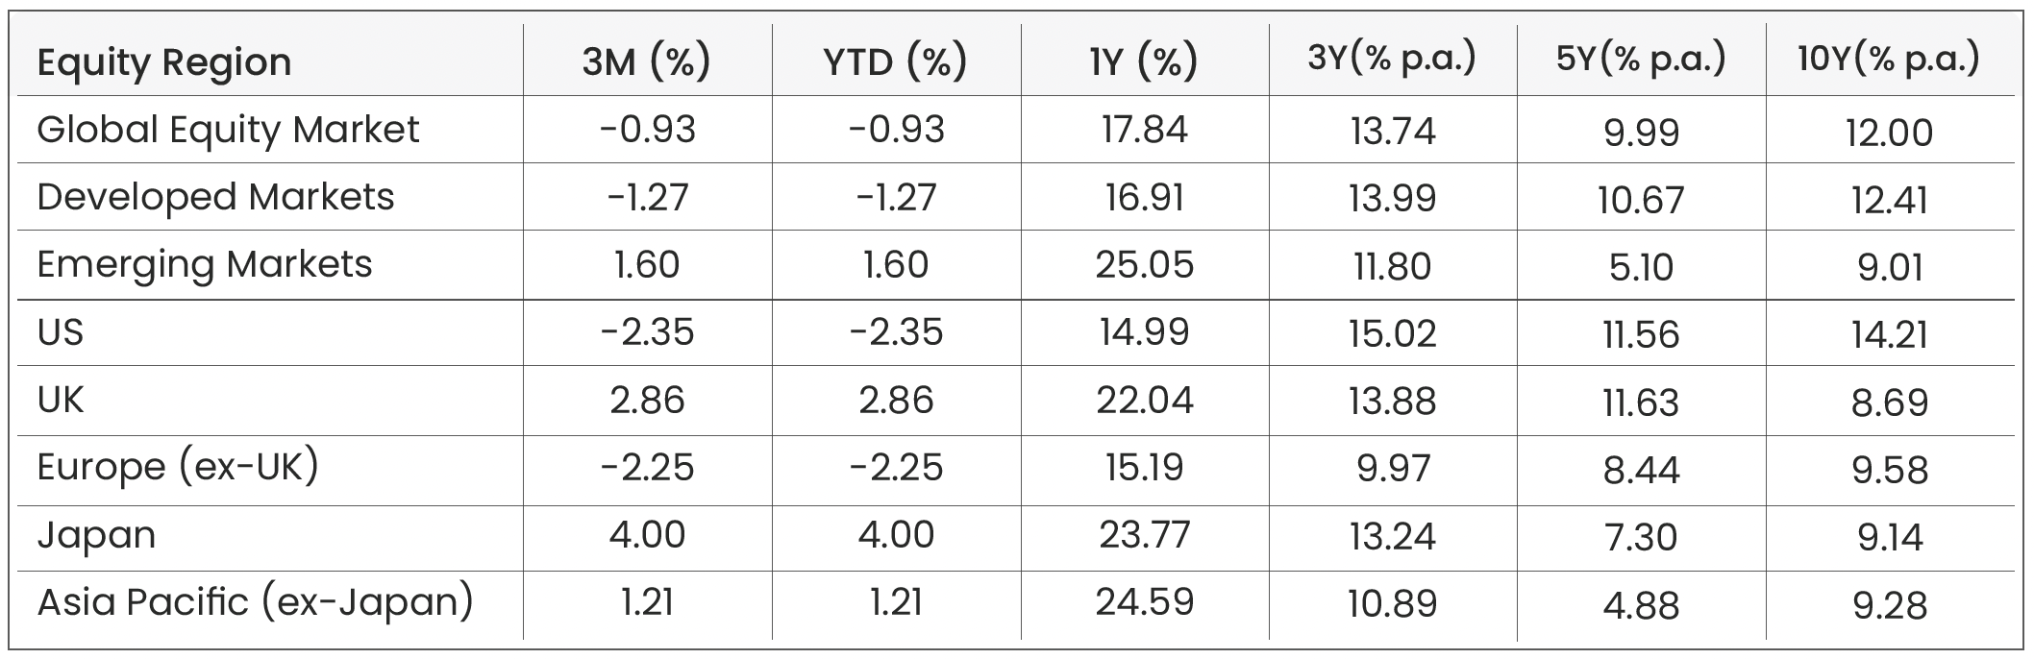This screenshot has width=2034, height=659.
Task: Click the Equity Region column header
Action: pos(163,62)
